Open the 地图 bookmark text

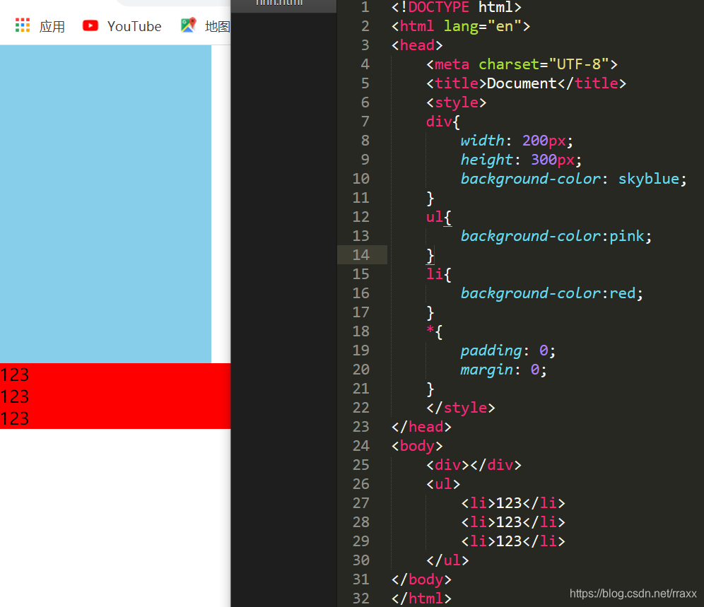[x=217, y=26]
